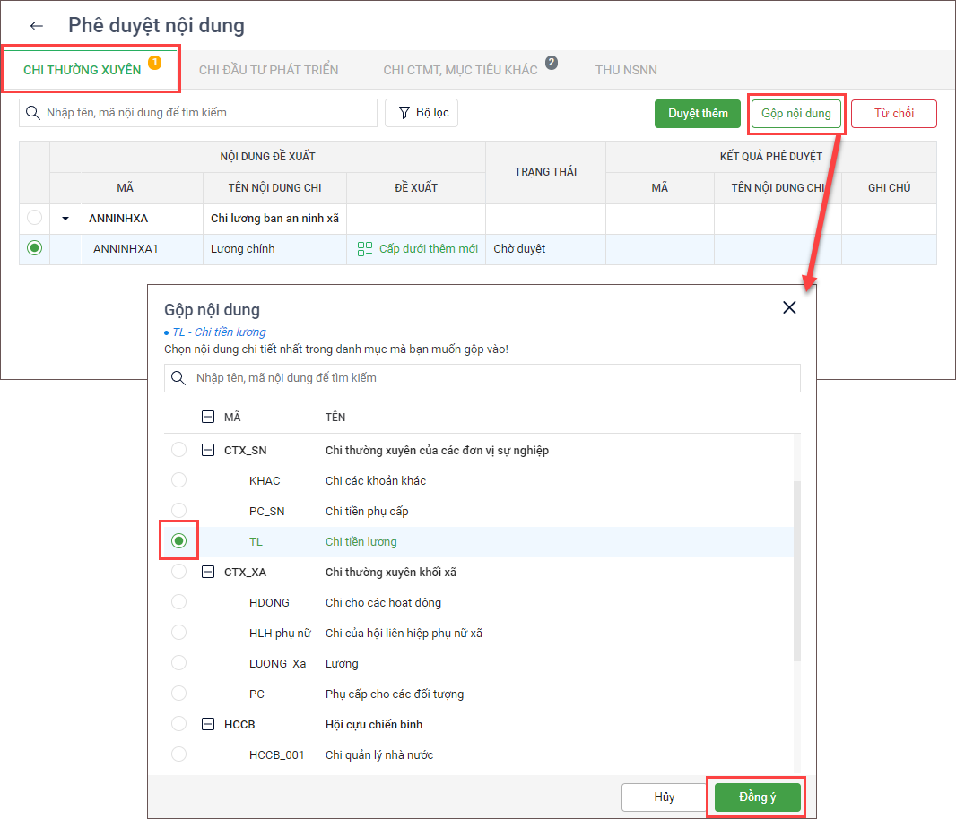Collapse the ANNINHXA row arrow
Screen dimensions: 956x819
[x=65, y=218]
